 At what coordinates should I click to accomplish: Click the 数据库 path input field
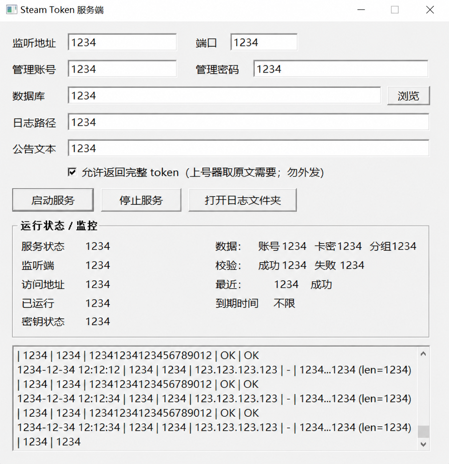pos(224,95)
